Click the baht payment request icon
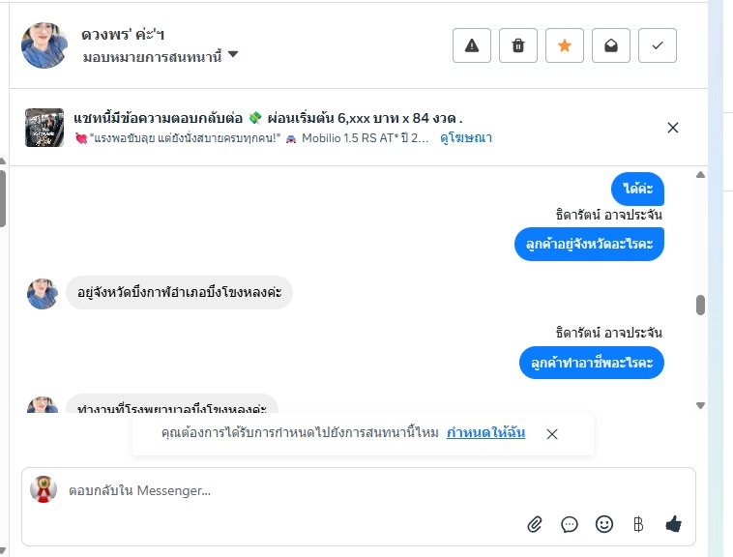The image size is (733, 557). (x=638, y=524)
